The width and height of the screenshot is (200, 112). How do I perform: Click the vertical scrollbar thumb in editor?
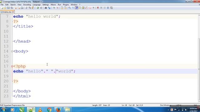pos(199,69)
